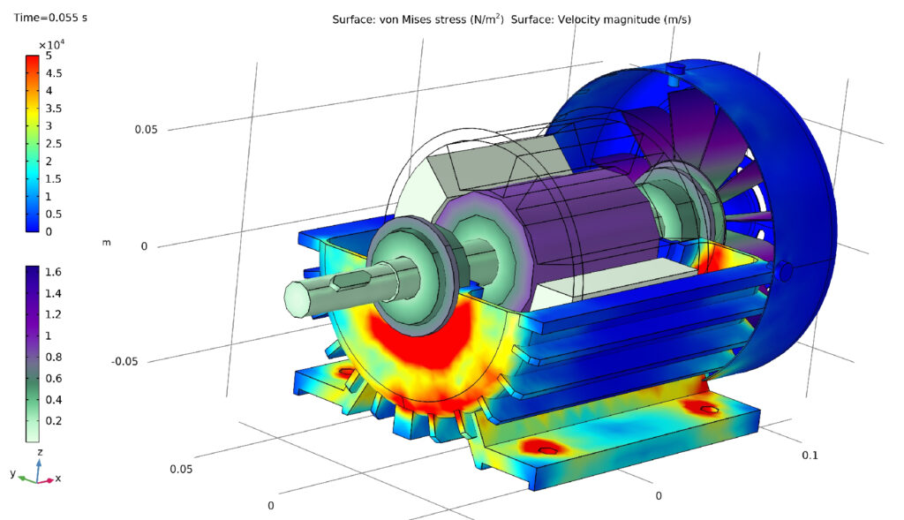Click the '0.1' axis label at bottom right

click(810, 456)
